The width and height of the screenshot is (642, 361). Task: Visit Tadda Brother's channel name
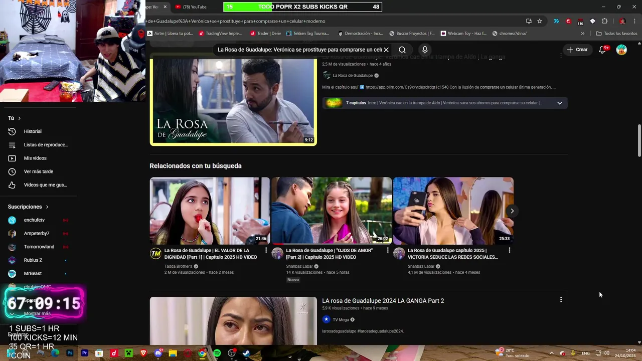click(178, 266)
